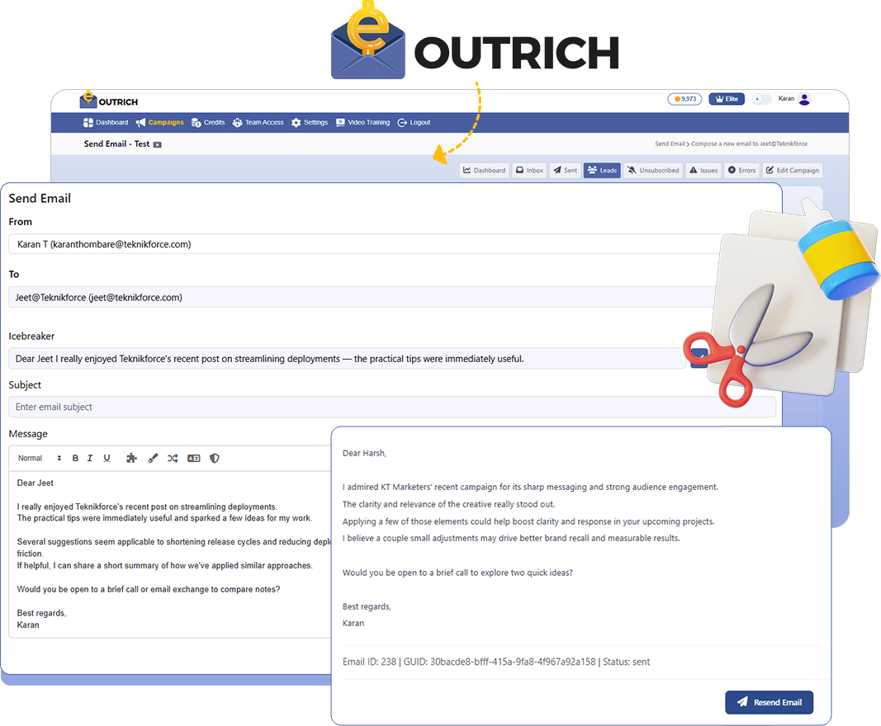881x726 pixels.
Task: Click the Bold formatting icon
Action: 75,459
